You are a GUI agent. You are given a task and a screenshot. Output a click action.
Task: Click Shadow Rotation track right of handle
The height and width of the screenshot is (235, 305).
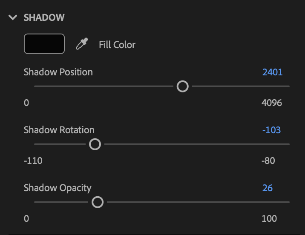(x=196, y=144)
